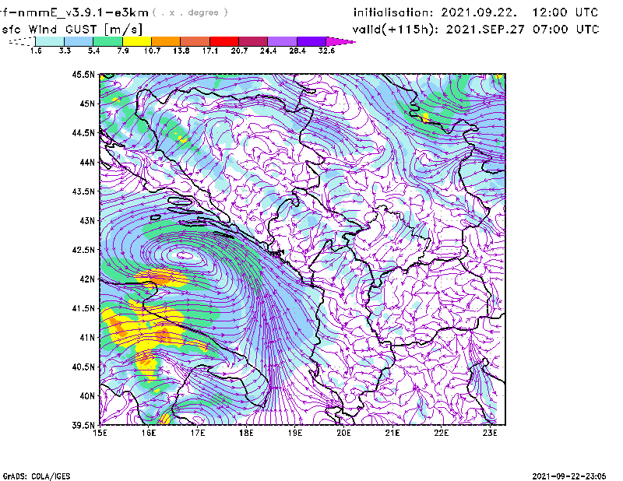Click legend value '5.4'
The width and height of the screenshot is (623, 481).
[93, 51]
